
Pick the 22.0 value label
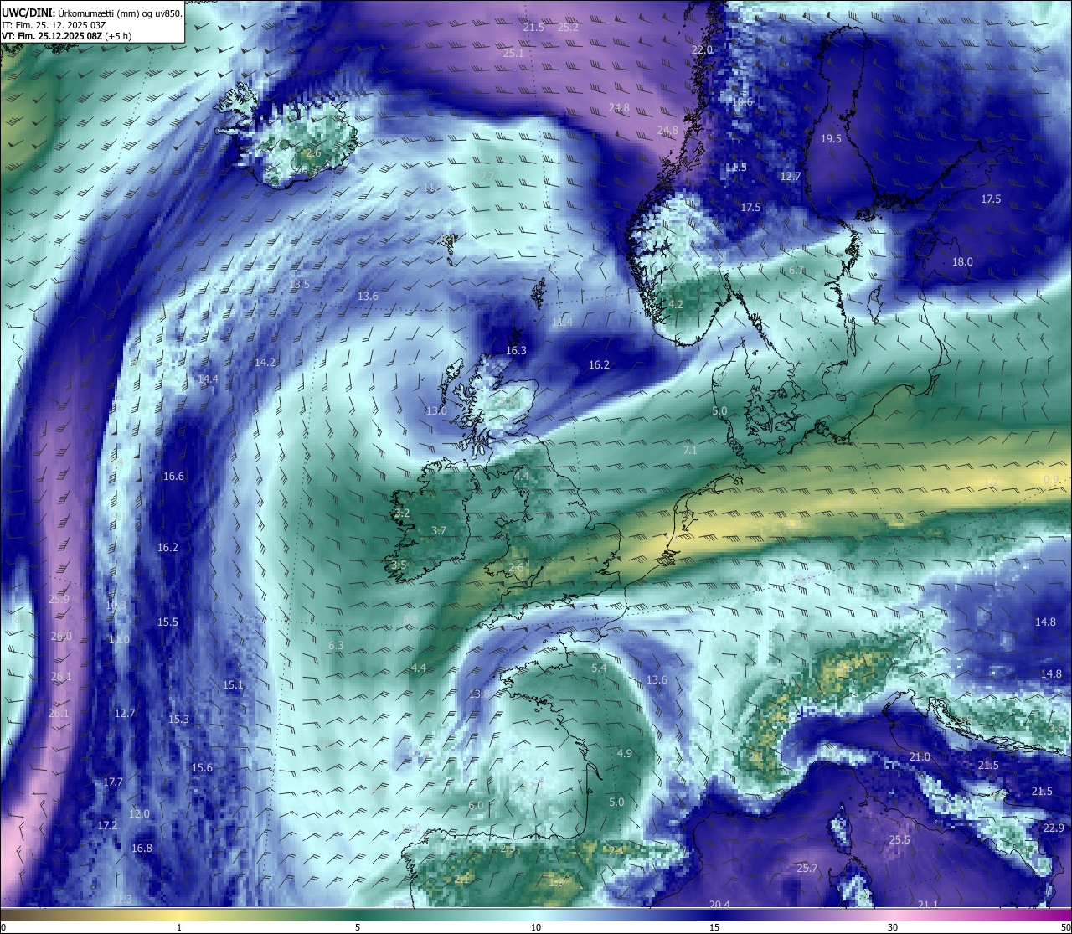pyautogui.click(x=702, y=50)
